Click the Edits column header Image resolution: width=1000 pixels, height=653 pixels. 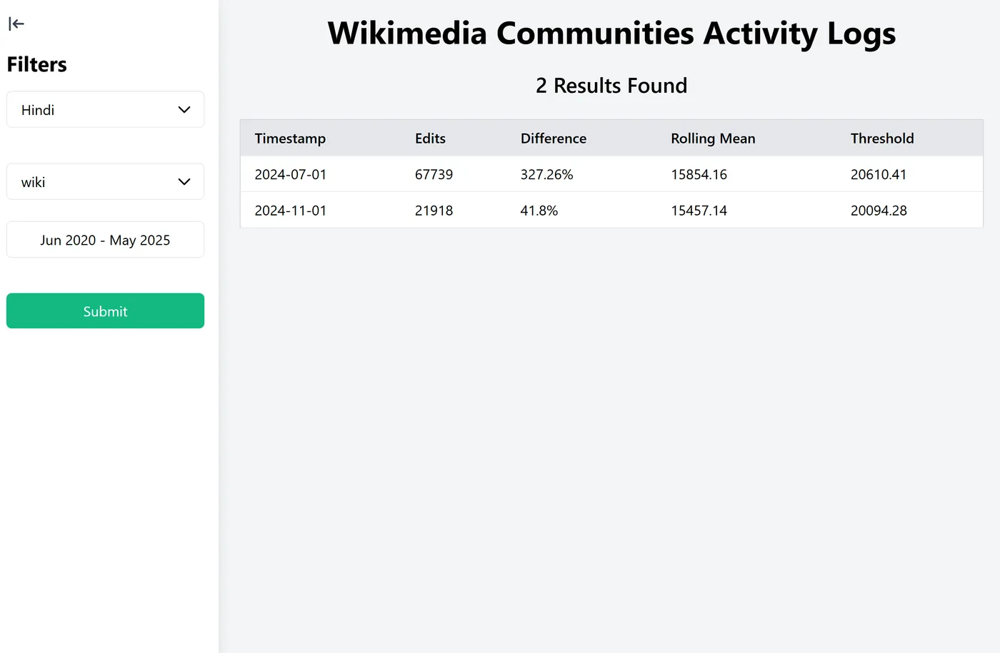pos(430,138)
